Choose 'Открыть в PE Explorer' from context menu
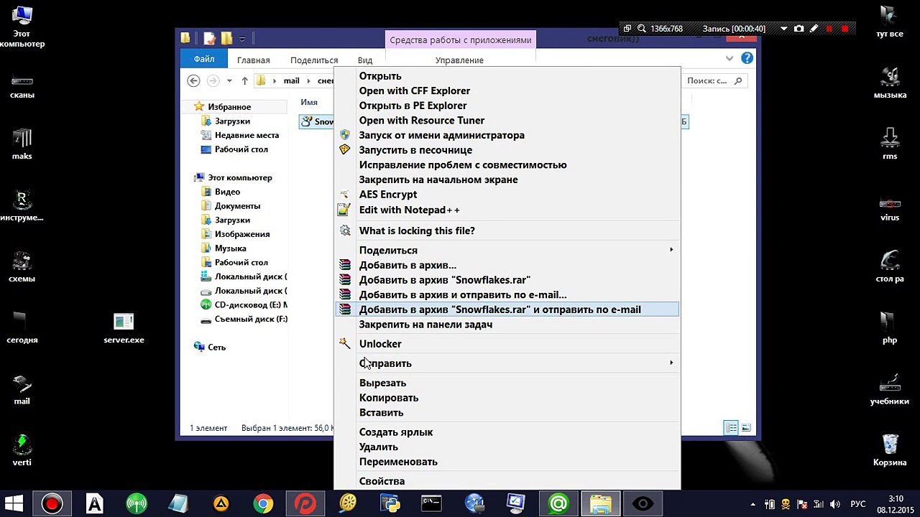This screenshot has width=920, height=517. [507, 106]
